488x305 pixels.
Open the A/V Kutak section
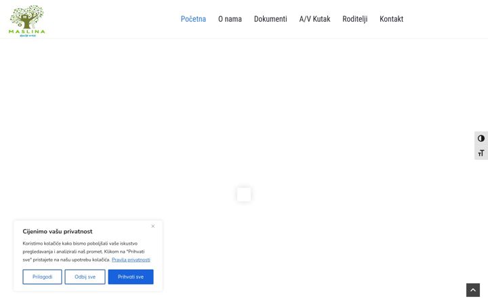click(314, 19)
